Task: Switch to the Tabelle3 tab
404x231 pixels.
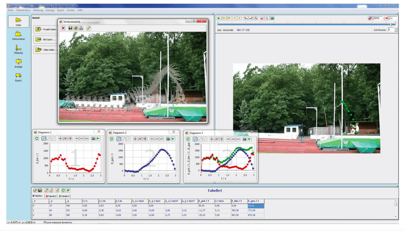Action: coord(64,196)
